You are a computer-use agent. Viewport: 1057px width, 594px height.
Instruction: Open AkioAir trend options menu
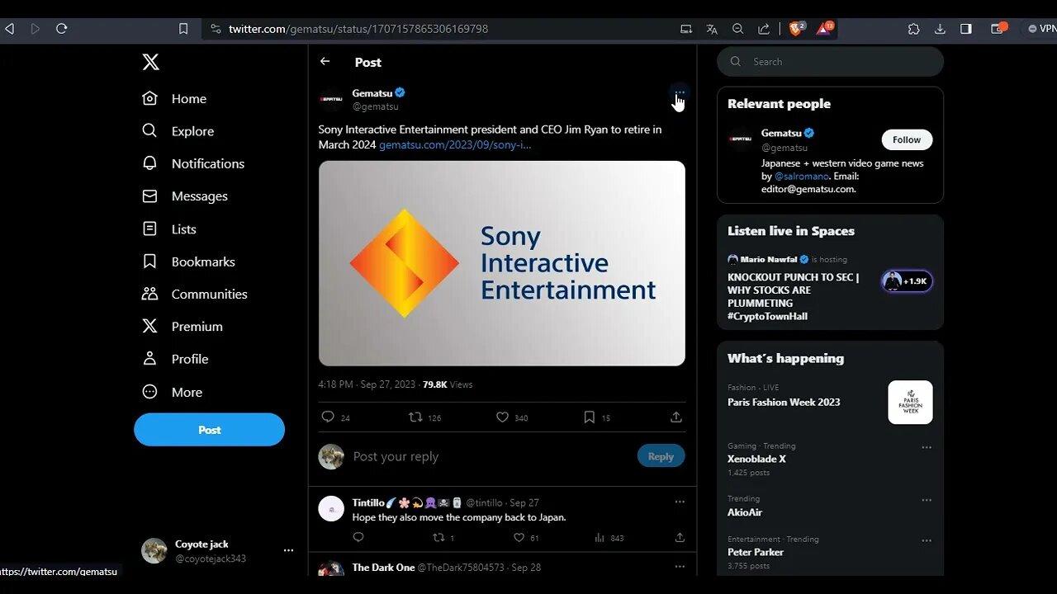point(927,500)
